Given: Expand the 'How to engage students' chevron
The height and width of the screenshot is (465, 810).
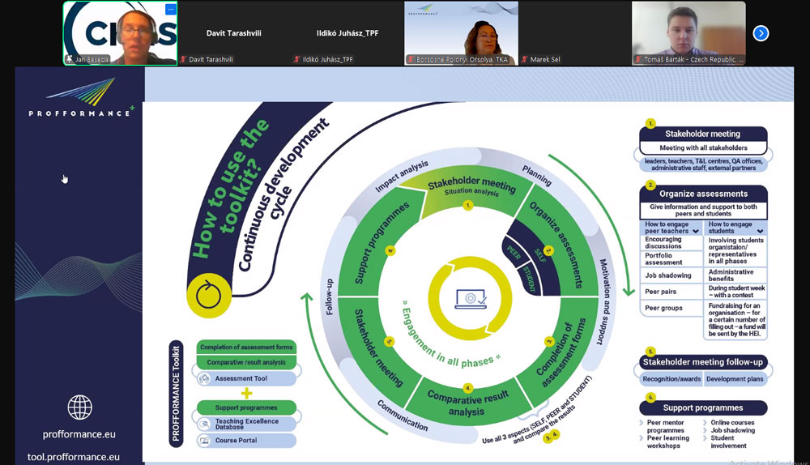Looking at the screenshot, I should click(758, 231).
